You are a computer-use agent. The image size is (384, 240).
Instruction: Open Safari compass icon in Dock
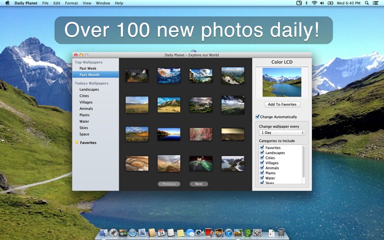click(x=132, y=232)
